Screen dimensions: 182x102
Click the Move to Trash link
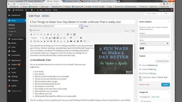tap(144, 84)
